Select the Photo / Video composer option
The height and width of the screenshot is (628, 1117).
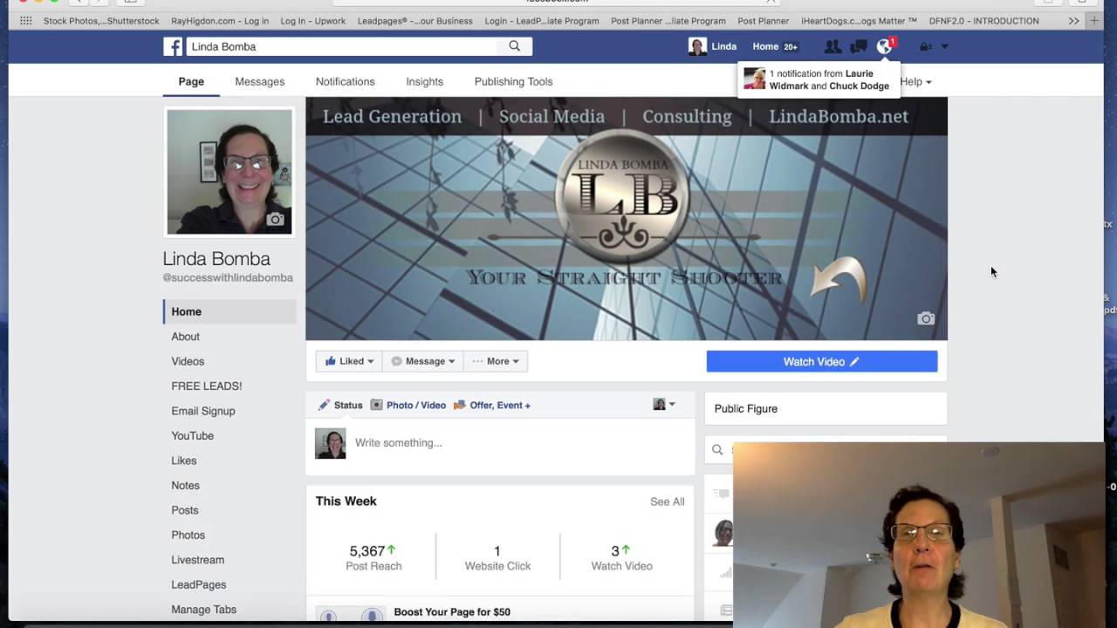coord(408,405)
